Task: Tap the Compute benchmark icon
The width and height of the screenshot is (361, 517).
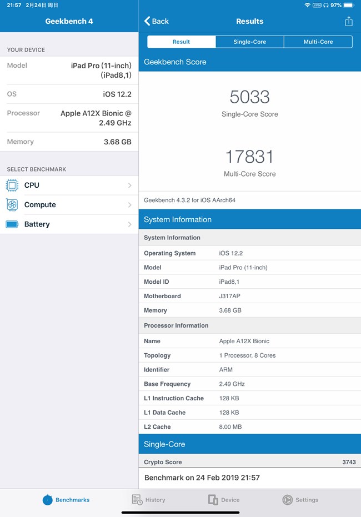Action: click(x=12, y=205)
